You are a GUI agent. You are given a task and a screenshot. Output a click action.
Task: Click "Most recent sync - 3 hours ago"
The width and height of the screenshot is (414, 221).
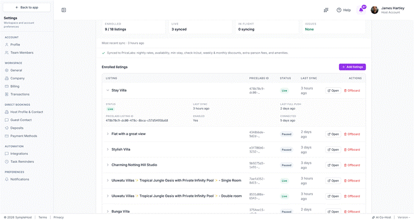pyautogui.click(x=123, y=43)
